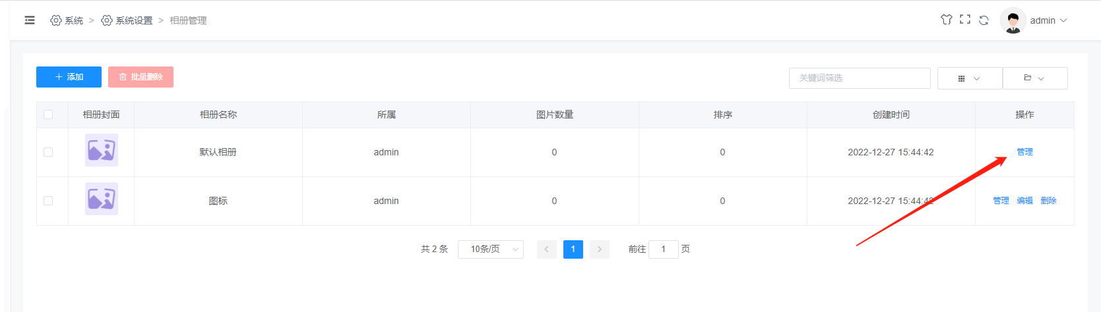Viewport: 1101px width, 312px height.
Task: Click the 相册名称 column header
Action: pyautogui.click(x=218, y=115)
